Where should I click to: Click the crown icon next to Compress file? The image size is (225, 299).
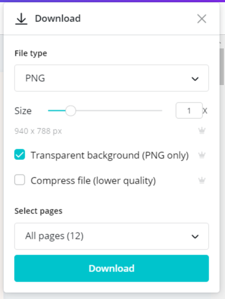202,180
